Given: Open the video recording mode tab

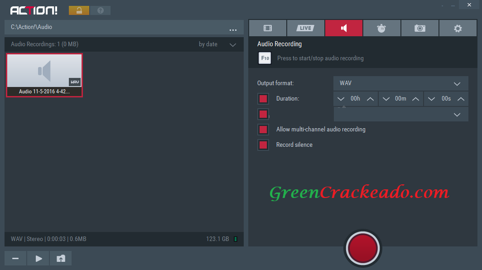Looking at the screenshot, I should (268, 28).
